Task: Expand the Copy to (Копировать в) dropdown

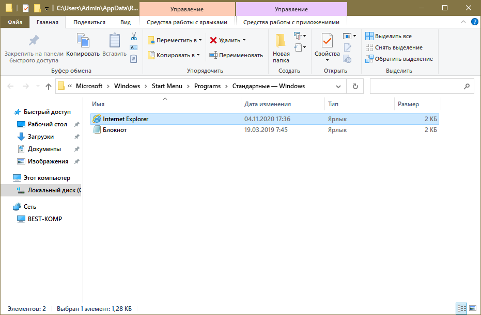Action: point(174,55)
